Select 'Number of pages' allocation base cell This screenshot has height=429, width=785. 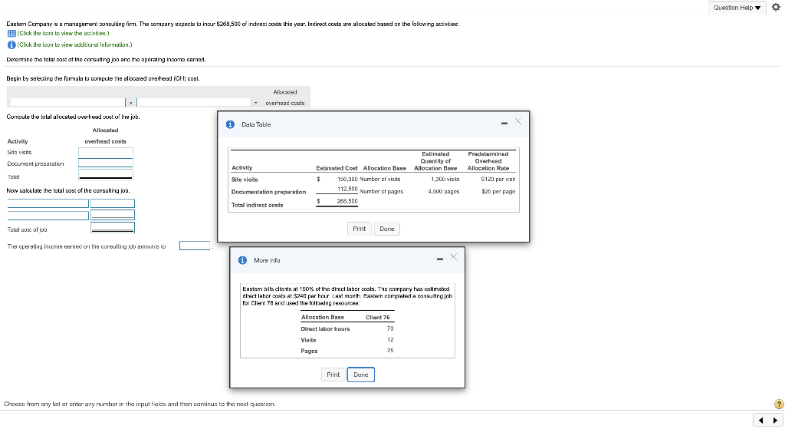point(382,191)
